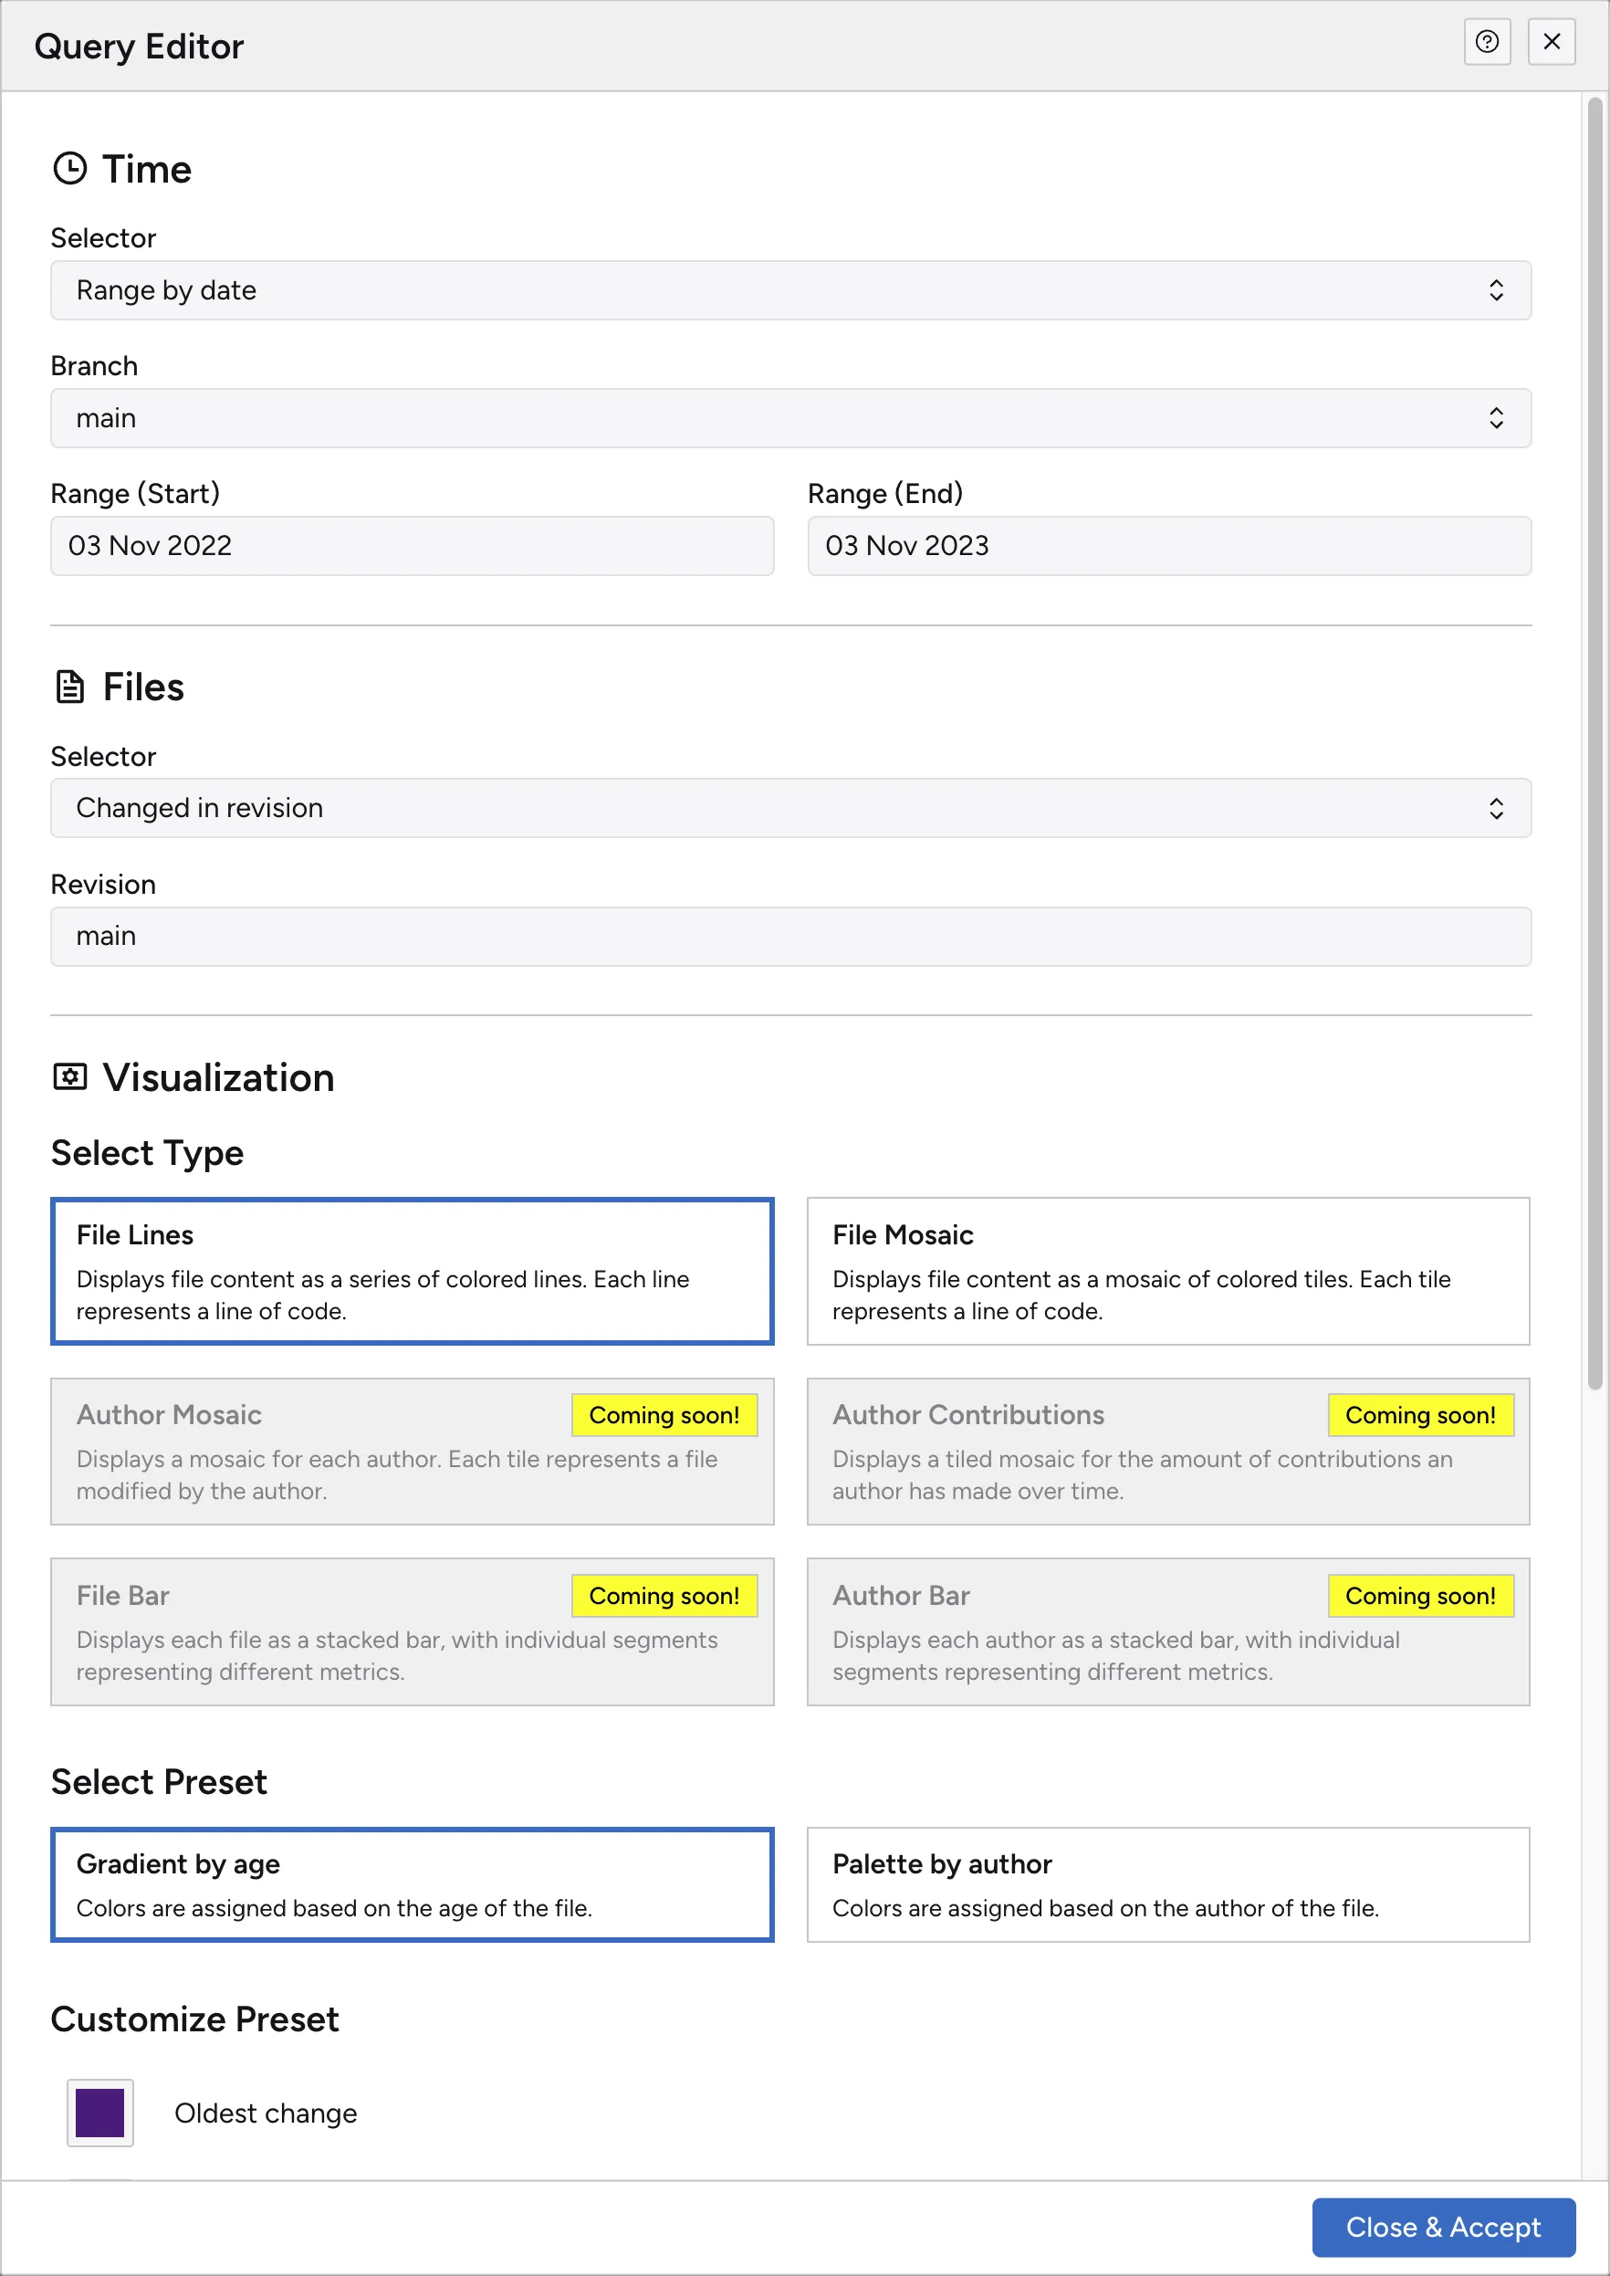The height and width of the screenshot is (2276, 1610).
Task: Click the Close & Accept button
Action: 1444,2228
